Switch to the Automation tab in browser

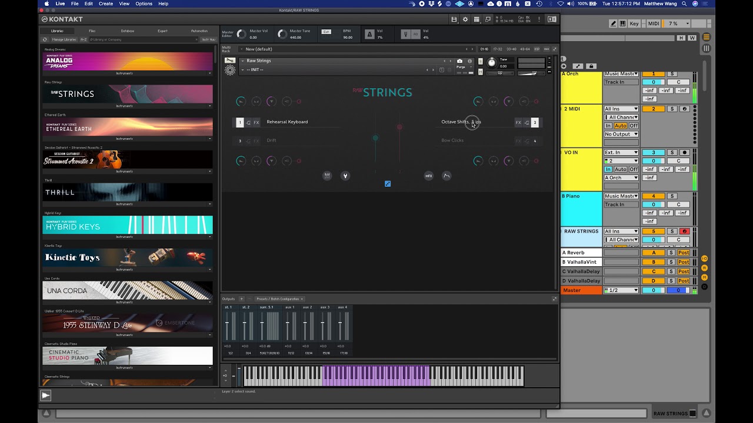[199, 31]
